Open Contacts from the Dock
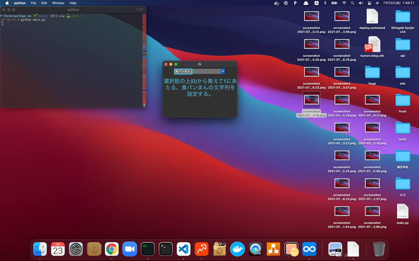Screen dimensions: 419x261 coord(94,249)
